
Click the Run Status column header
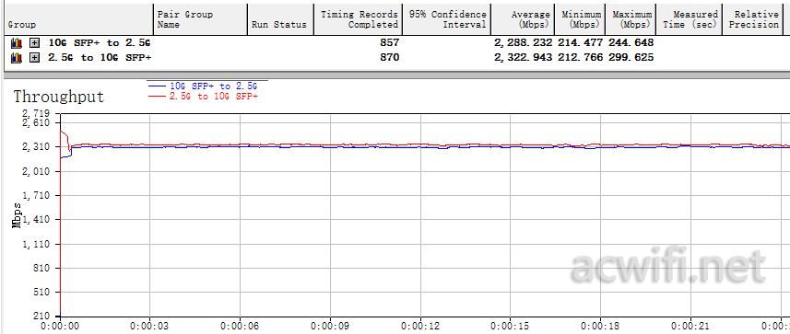pos(280,19)
